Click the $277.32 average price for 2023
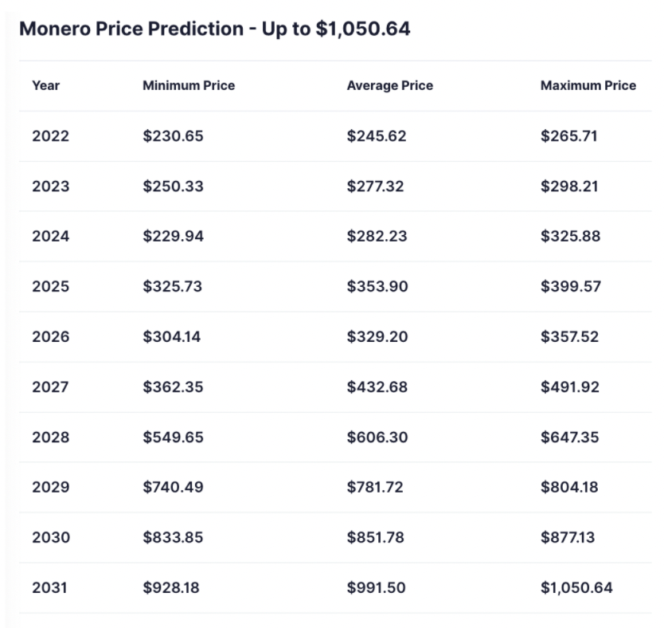The height and width of the screenshot is (628, 664). click(377, 186)
